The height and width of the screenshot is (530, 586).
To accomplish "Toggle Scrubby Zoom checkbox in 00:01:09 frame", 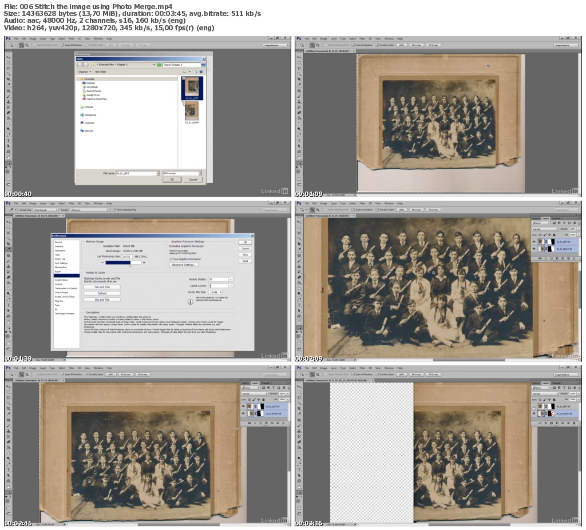I will point(377,45).
